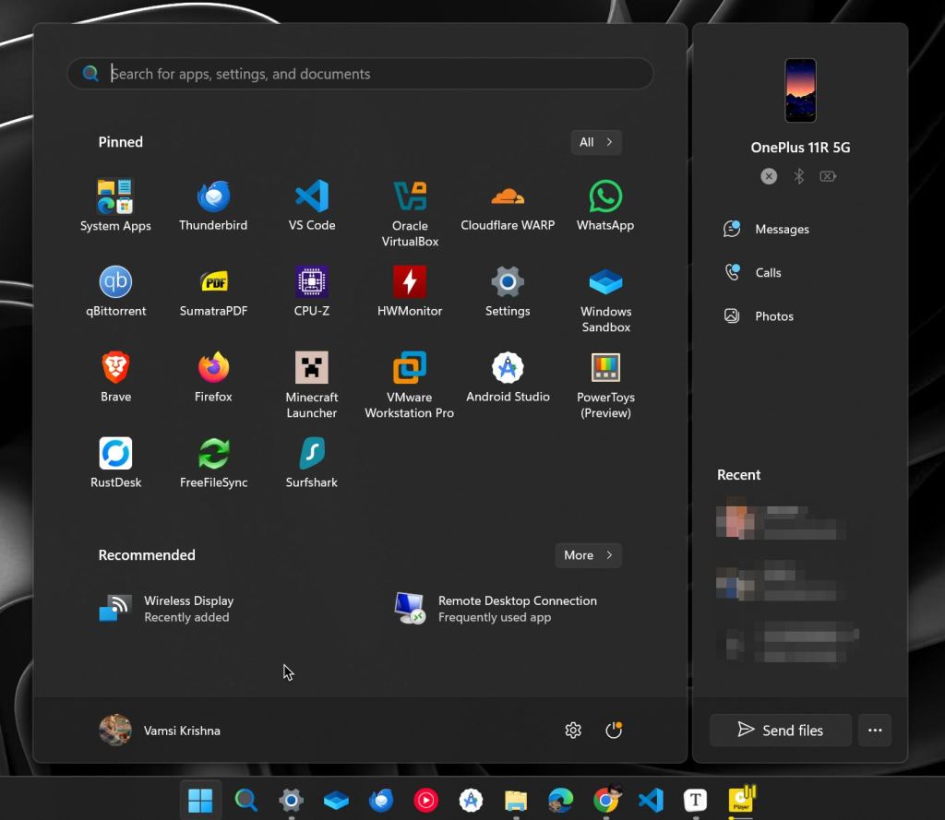Click the Send files button
This screenshot has width=945, height=820.
point(781,731)
